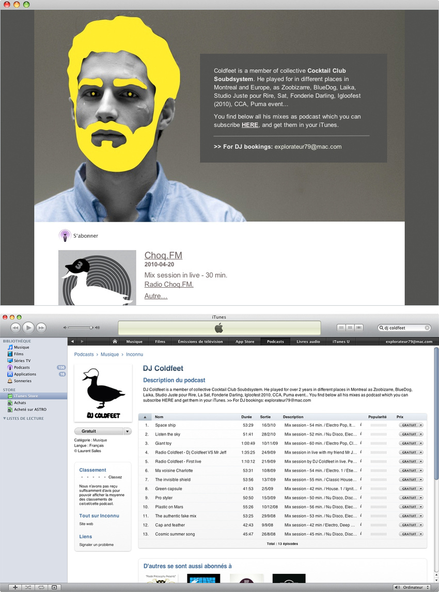Go forward in iTunes Store

82,341
